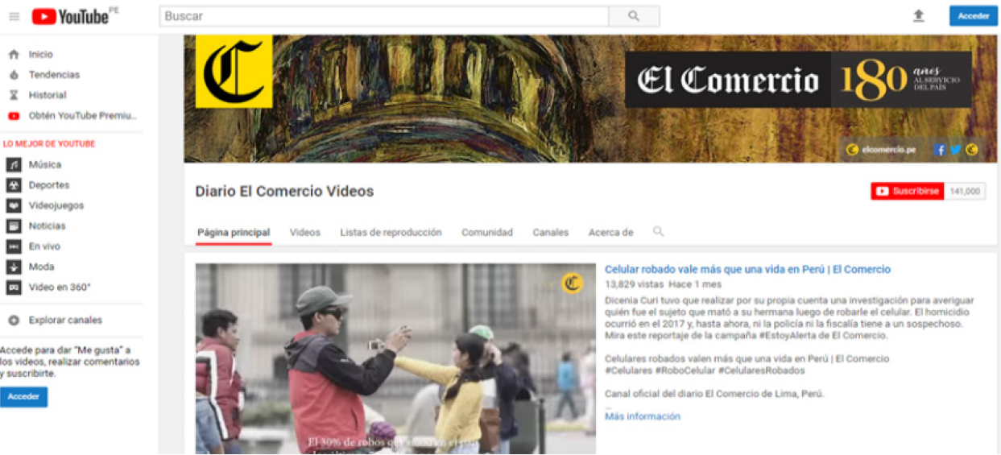This screenshot has height=455, width=1001.
Task: Click the '13,829 vistas' view count
Action: tap(634, 284)
